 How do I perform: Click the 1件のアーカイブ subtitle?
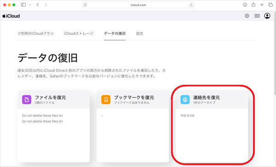tap(204, 102)
